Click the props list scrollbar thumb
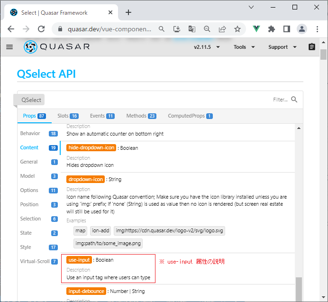This screenshot has width=328, height=302. click(x=299, y=289)
